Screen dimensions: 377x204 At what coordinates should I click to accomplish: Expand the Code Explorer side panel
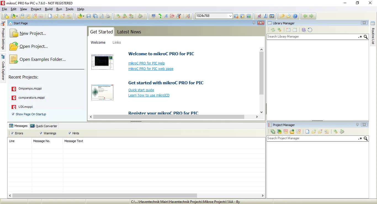3,68
